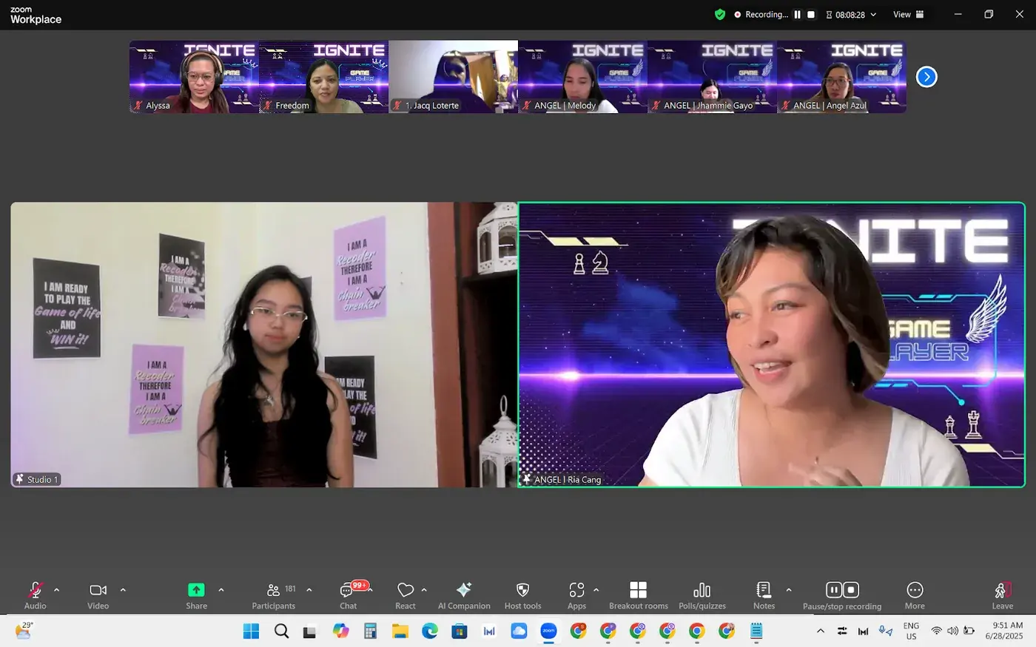This screenshot has height=647, width=1036.
Task: Pause the recording from the top bar
Action: [798, 15]
